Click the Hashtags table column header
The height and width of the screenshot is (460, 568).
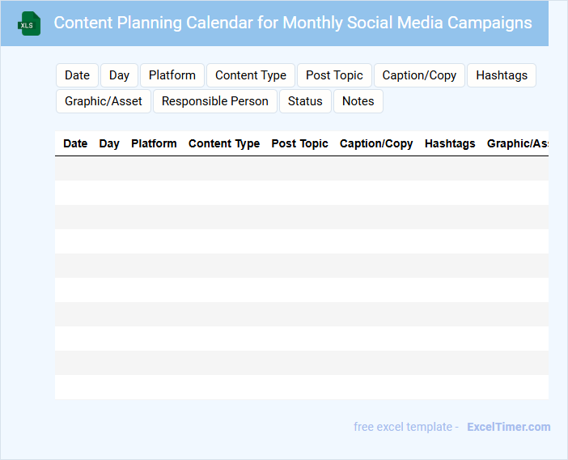tap(450, 143)
